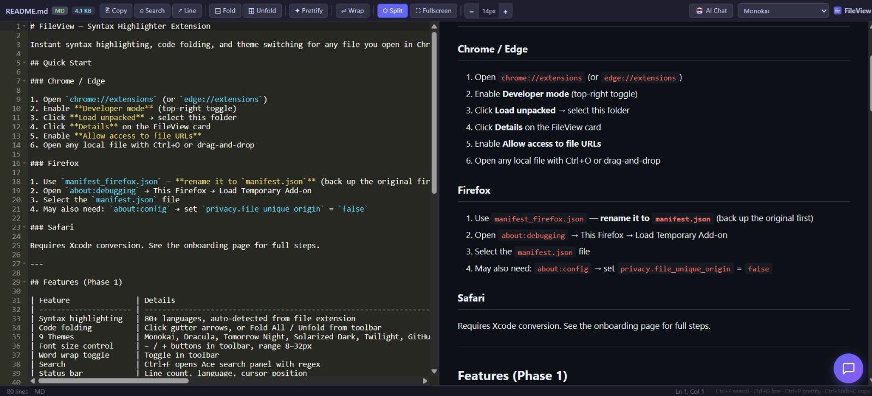The width and height of the screenshot is (872, 396).
Task: Increase font size with plus button
Action: click(x=505, y=11)
